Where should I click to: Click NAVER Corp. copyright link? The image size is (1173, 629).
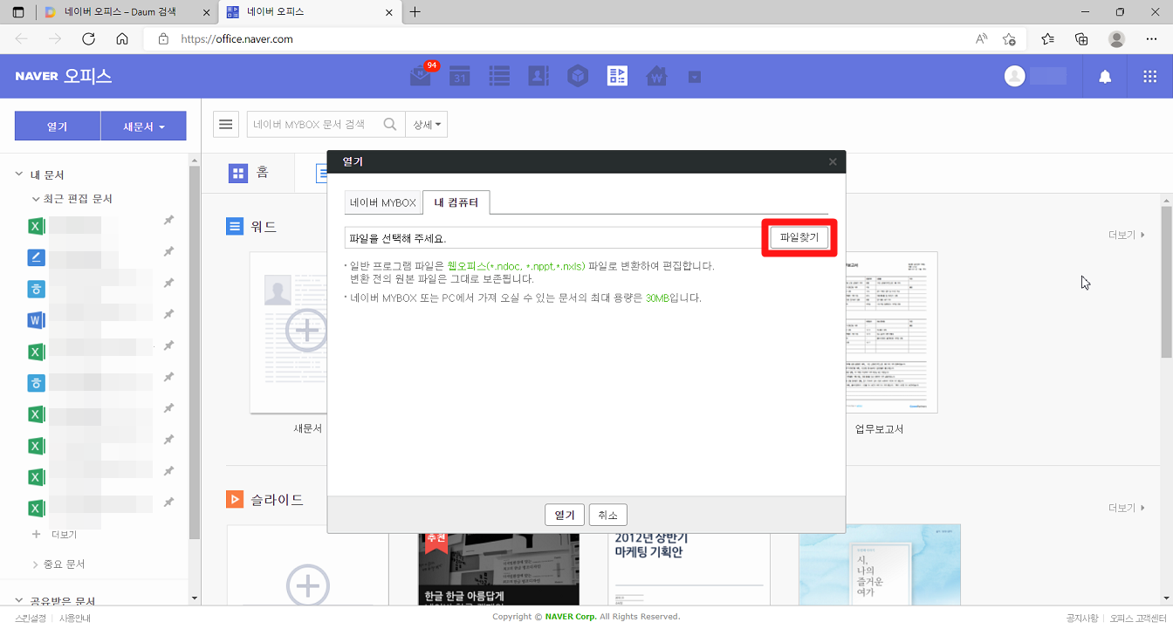coord(571,617)
